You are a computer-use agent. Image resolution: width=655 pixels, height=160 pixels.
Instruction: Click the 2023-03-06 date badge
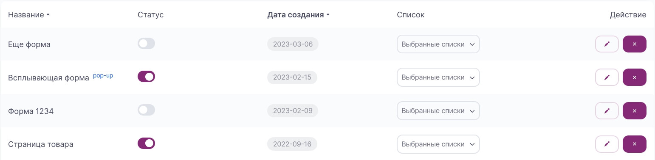pos(293,44)
